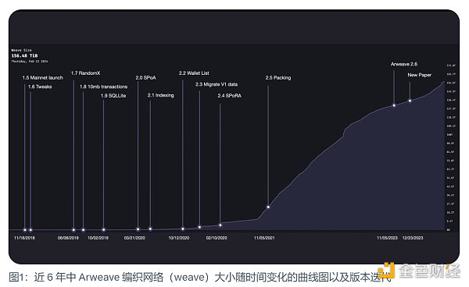Viewport: 469px width, 287px height.
Task: Select the 'New Paper' label
Action: [x=419, y=75]
